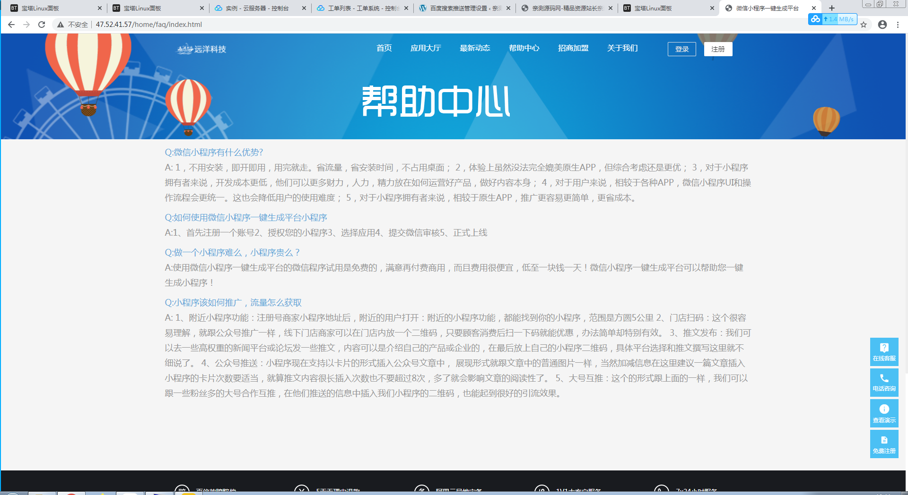
Task: Open 帮助中心 navigation item
Action: coord(524,48)
